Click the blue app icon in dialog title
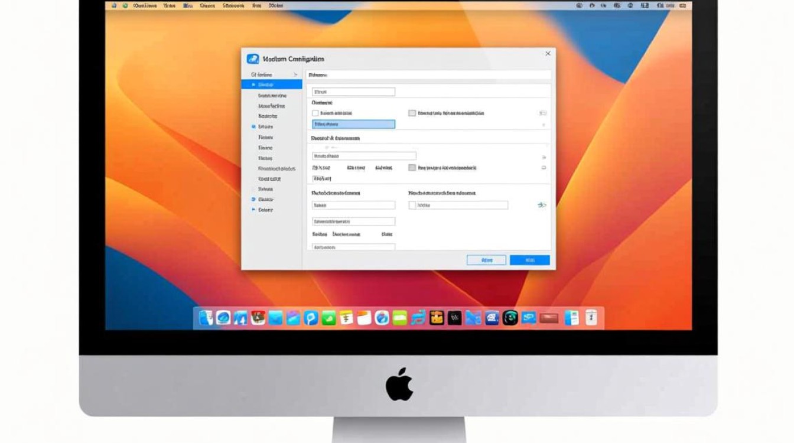The width and height of the screenshot is (794, 443). (x=253, y=59)
